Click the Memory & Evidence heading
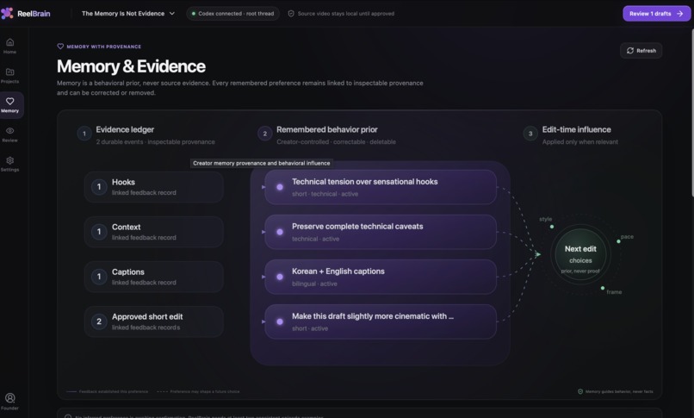694x418 pixels. [x=131, y=66]
